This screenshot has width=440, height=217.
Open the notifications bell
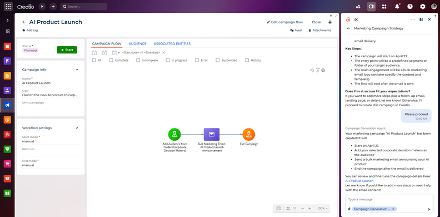[397, 7]
